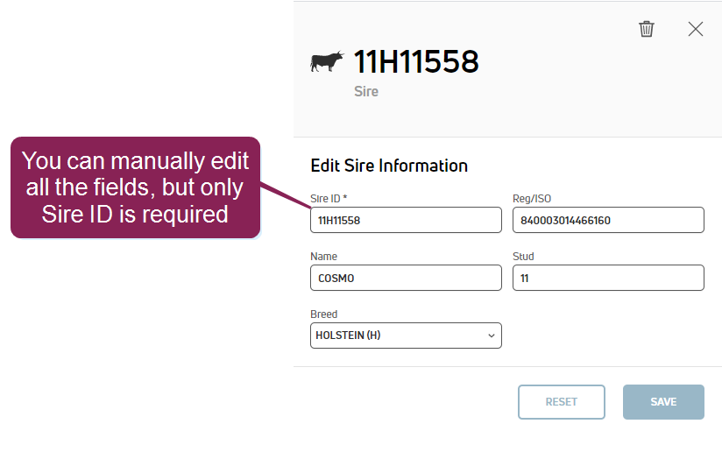The height and width of the screenshot is (452, 722).
Task: Close the sire panel with the X
Action: 696,29
